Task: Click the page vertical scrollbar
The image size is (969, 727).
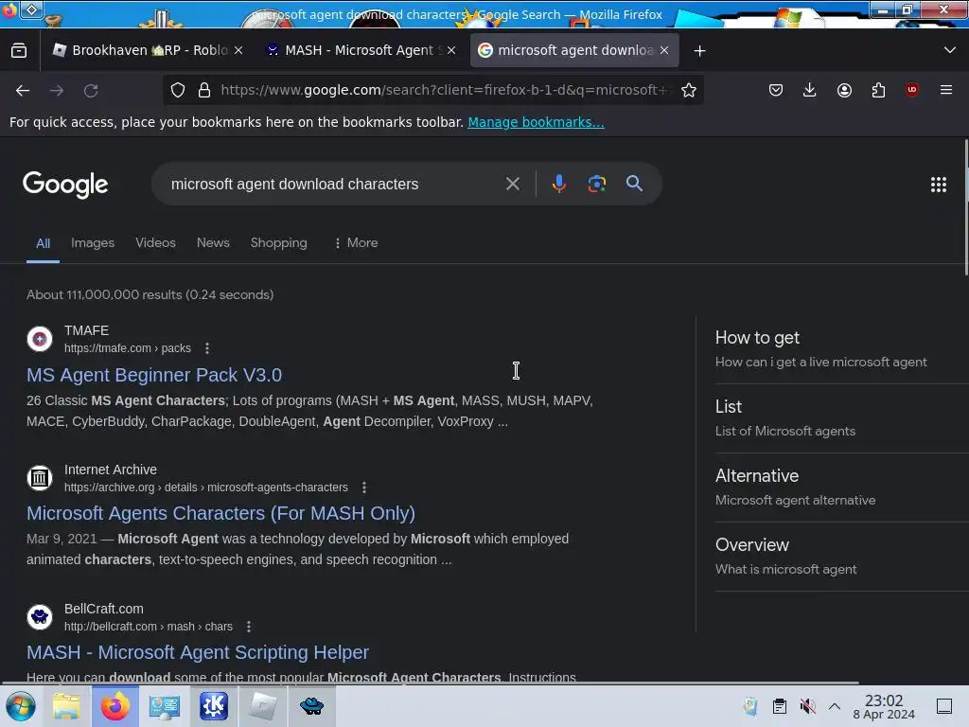Action: coord(966,207)
